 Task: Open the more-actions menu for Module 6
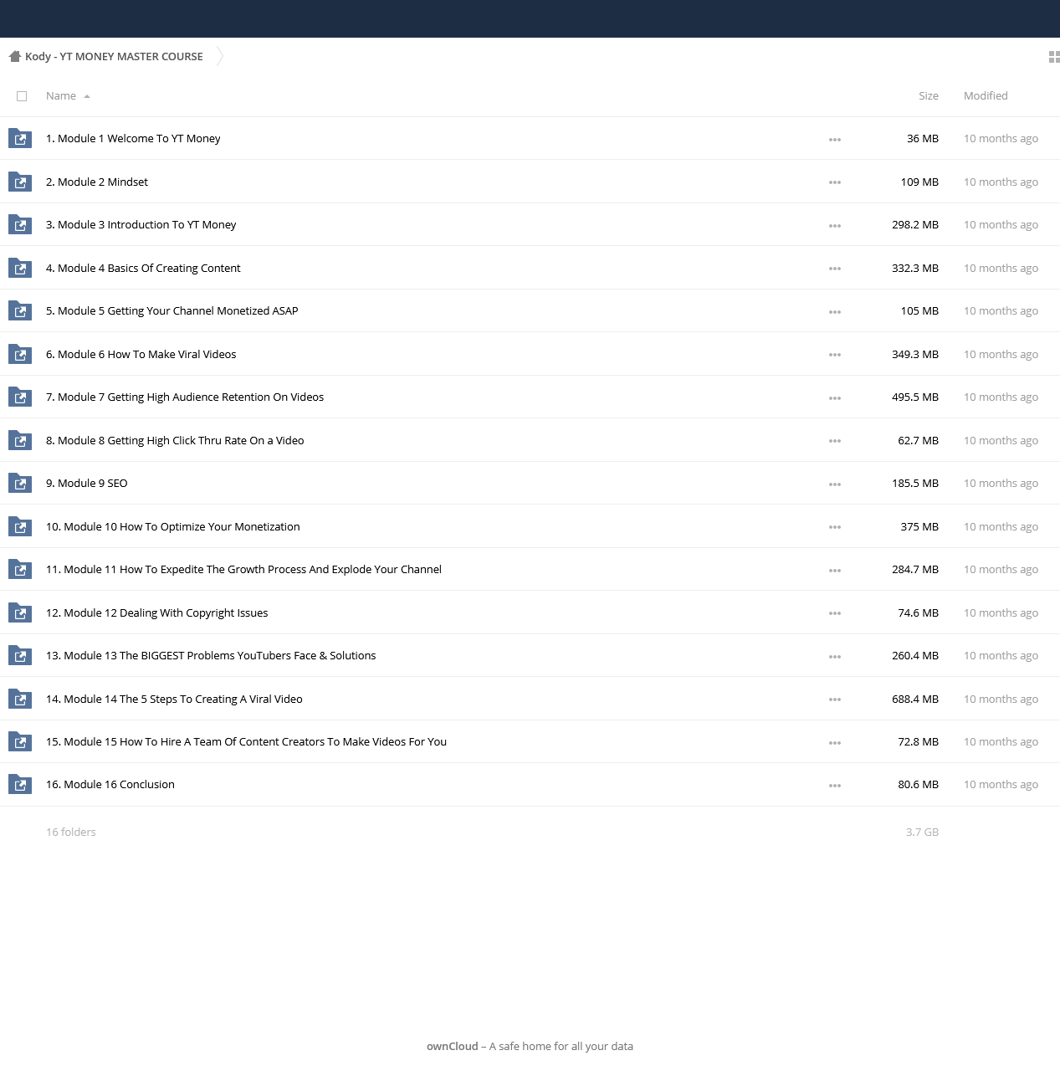pos(835,355)
